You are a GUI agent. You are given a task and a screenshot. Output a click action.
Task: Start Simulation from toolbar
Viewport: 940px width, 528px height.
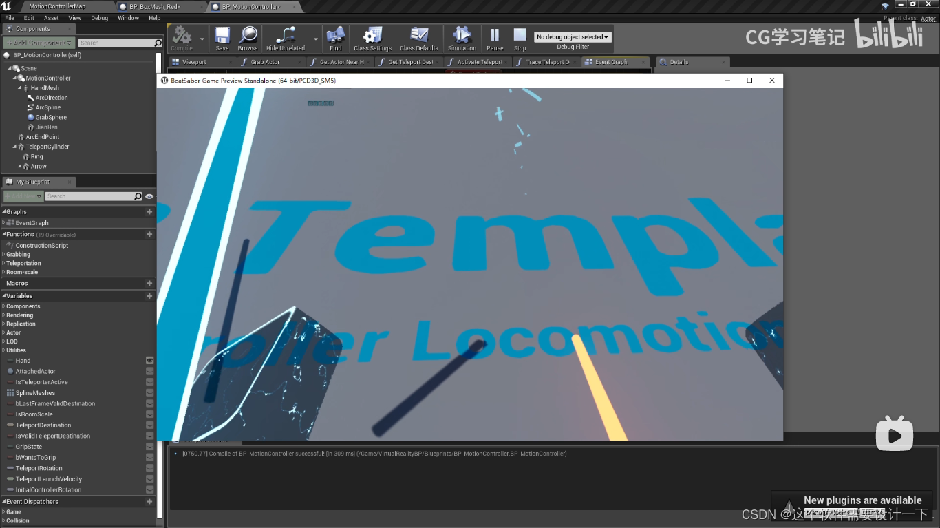462,39
